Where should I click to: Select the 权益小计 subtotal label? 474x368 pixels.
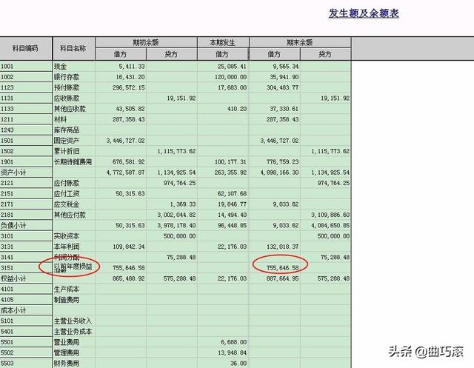(13, 278)
